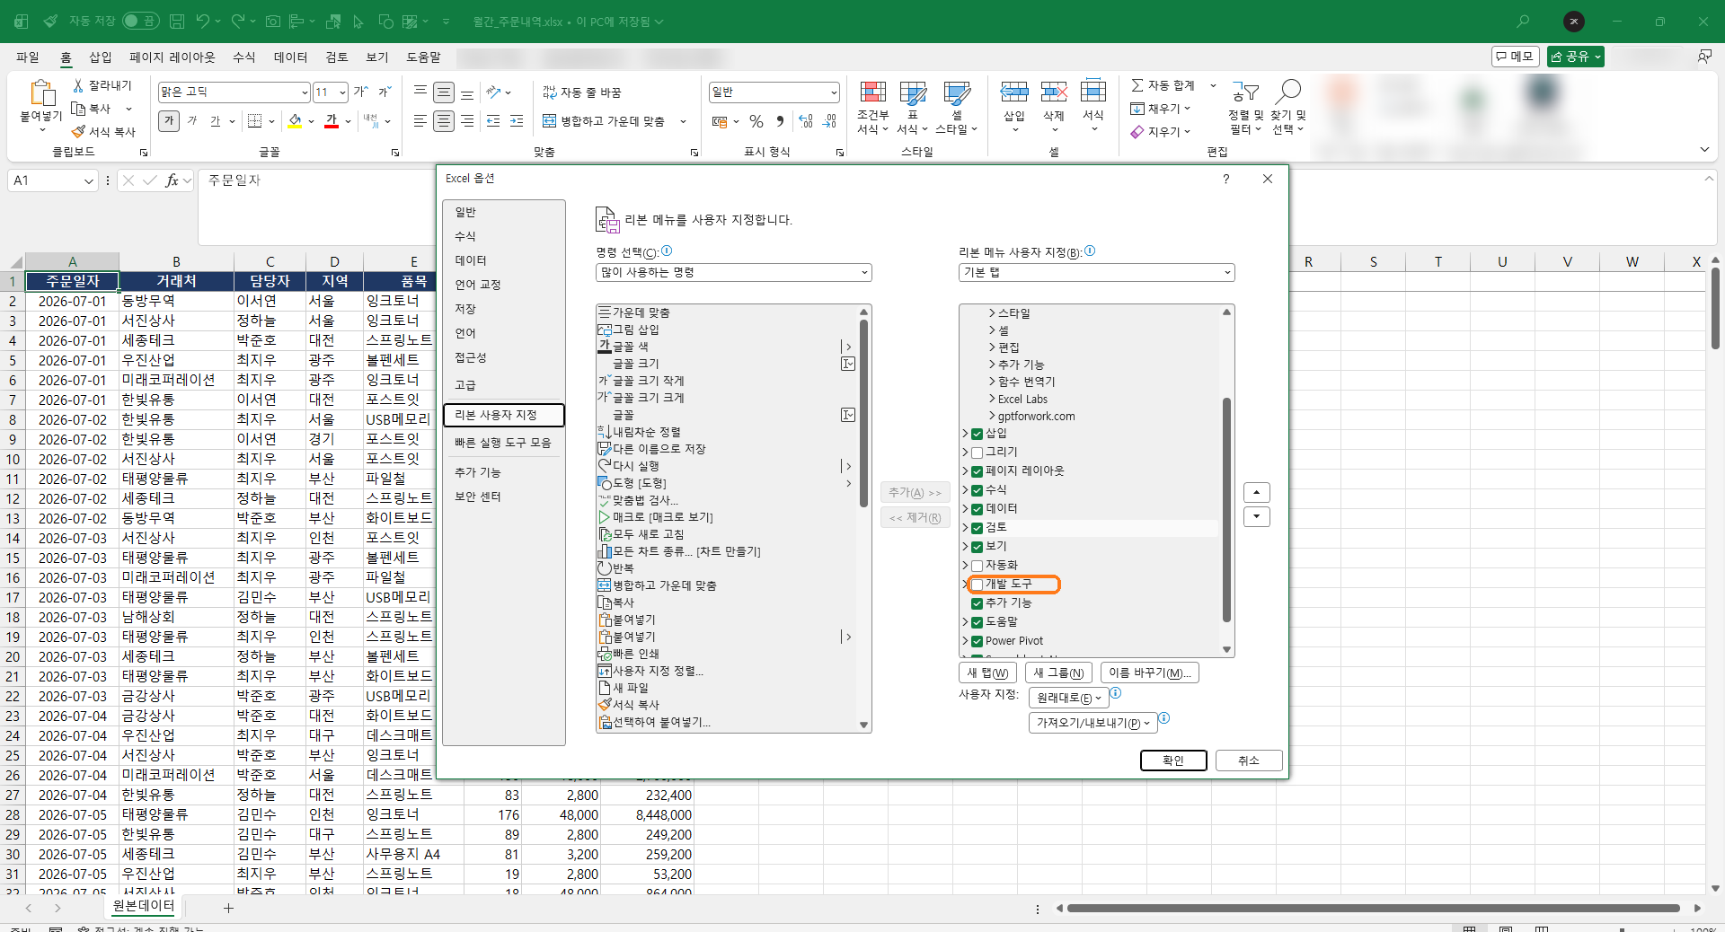
Task: Uncheck the 데이터 tab checkbox
Action: 977,509
